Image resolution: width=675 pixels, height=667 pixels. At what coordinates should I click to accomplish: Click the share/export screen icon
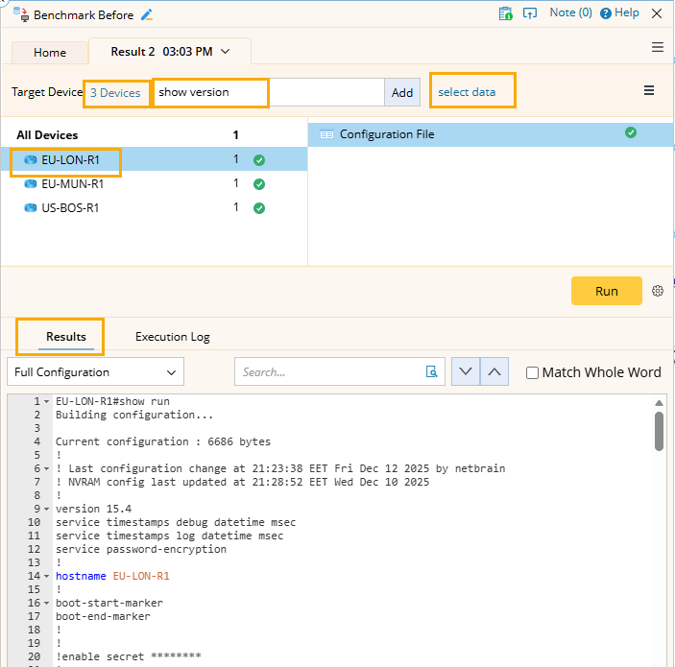(530, 13)
